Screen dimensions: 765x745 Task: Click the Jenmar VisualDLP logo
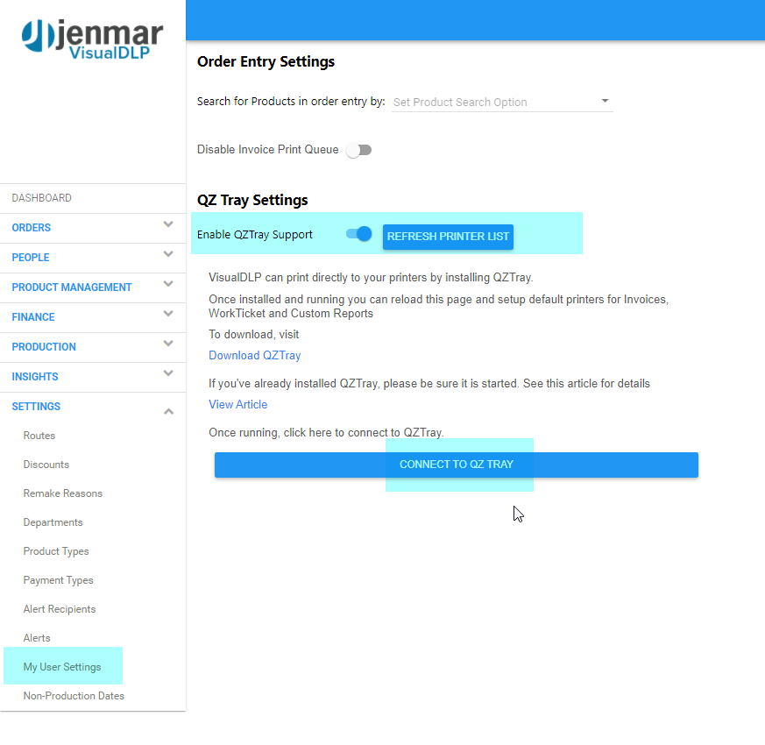point(92,39)
